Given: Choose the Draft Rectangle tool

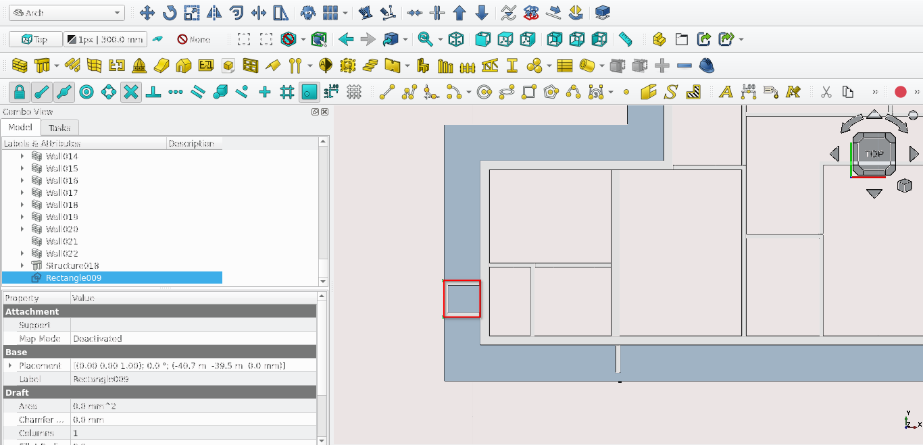Looking at the screenshot, I should [x=529, y=92].
